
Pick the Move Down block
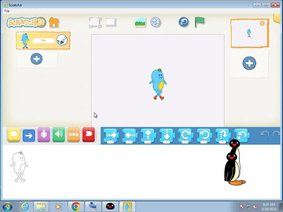coord(167,136)
